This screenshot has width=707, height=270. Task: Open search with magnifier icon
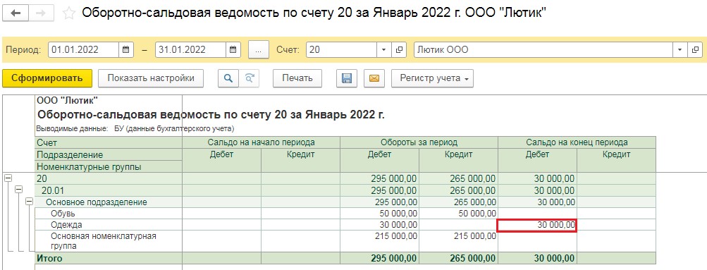(x=228, y=78)
